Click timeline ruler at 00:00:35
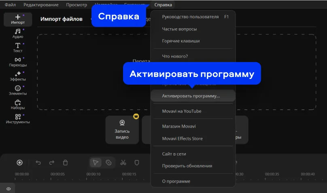327x193 pixels. pyautogui.click(x=272, y=174)
